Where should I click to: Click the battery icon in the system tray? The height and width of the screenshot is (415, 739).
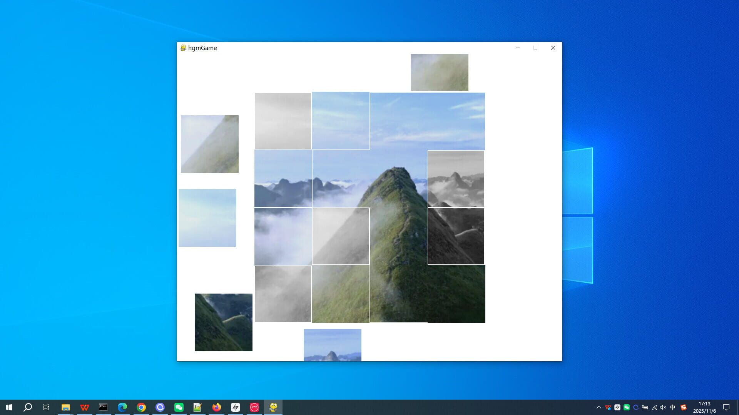[x=645, y=407]
